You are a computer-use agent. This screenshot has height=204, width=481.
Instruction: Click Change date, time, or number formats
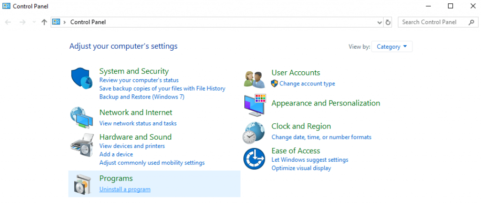pyautogui.click(x=321, y=137)
